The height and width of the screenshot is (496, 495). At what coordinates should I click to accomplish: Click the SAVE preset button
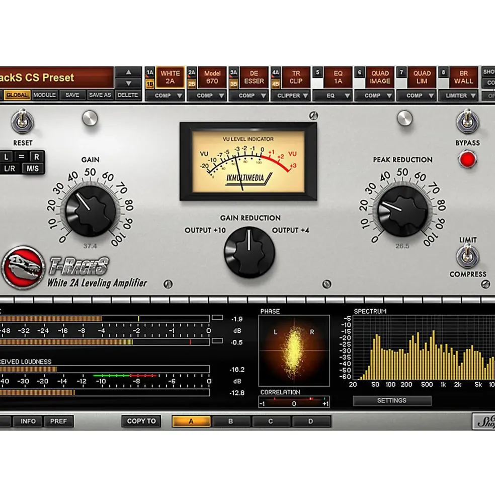pyautogui.click(x=72, y=95)
